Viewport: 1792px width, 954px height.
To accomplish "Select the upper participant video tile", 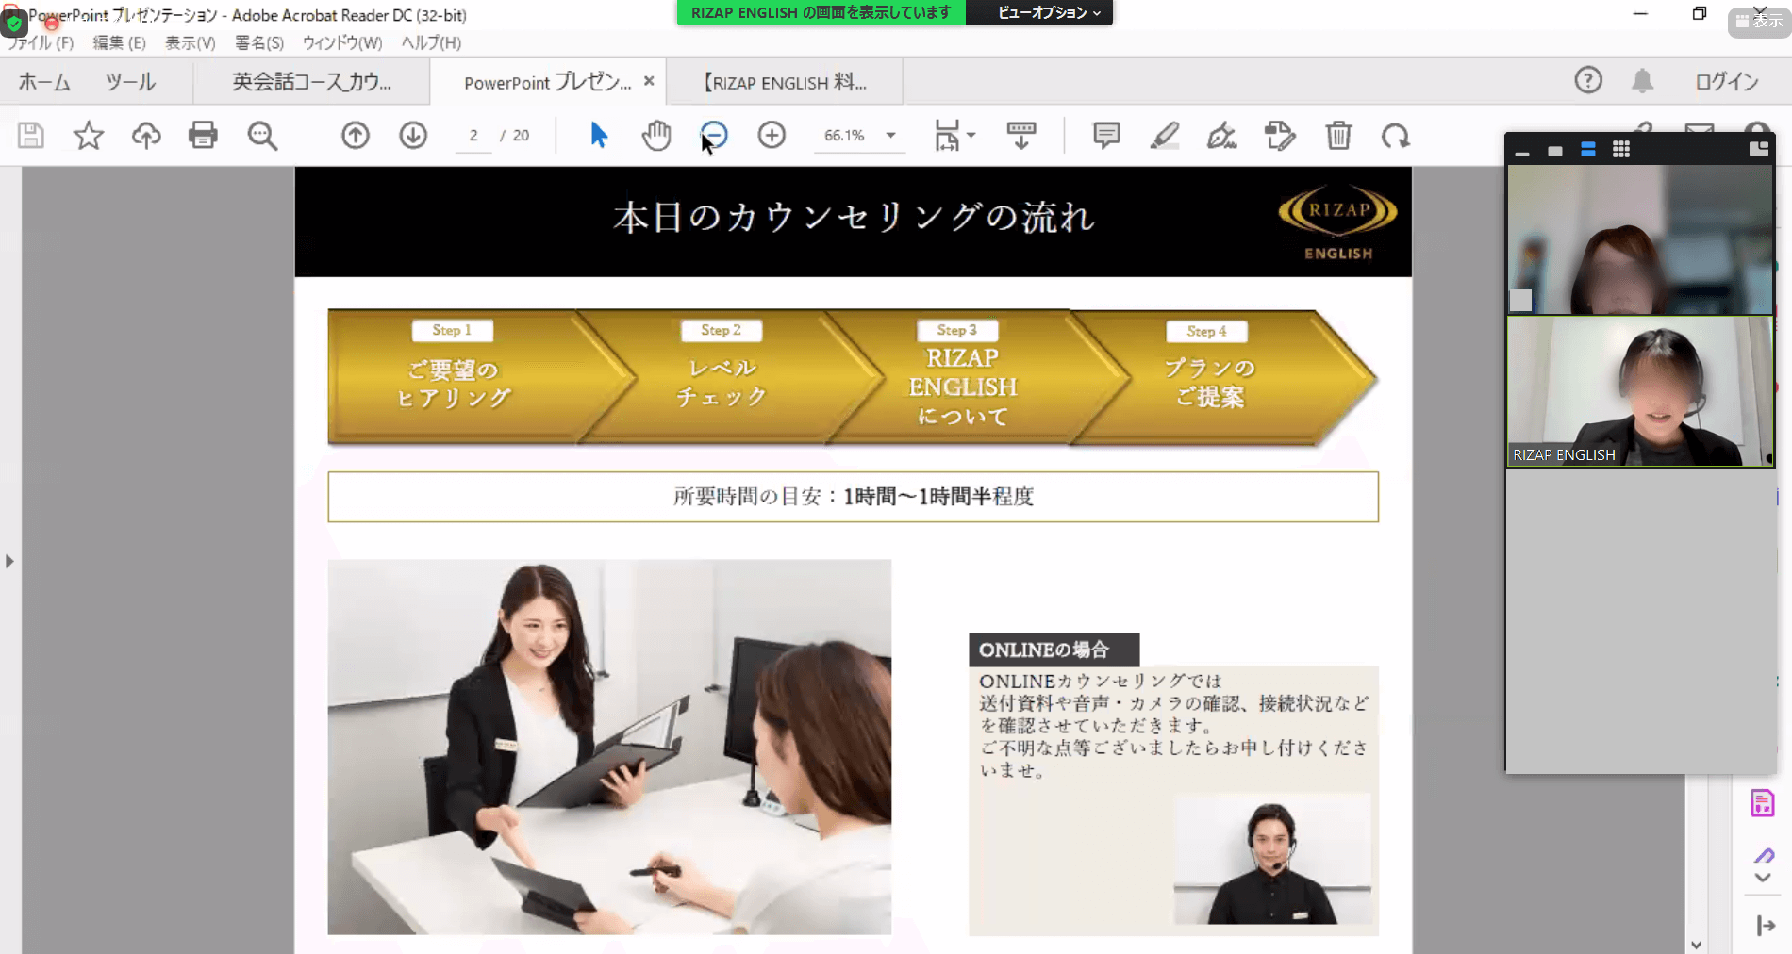I will pos(1640,239).
